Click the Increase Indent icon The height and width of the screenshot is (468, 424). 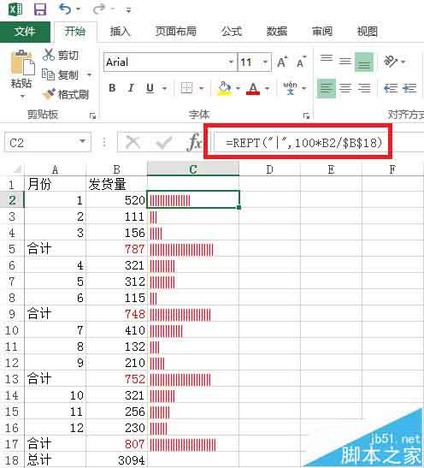[x=409, y=88]
